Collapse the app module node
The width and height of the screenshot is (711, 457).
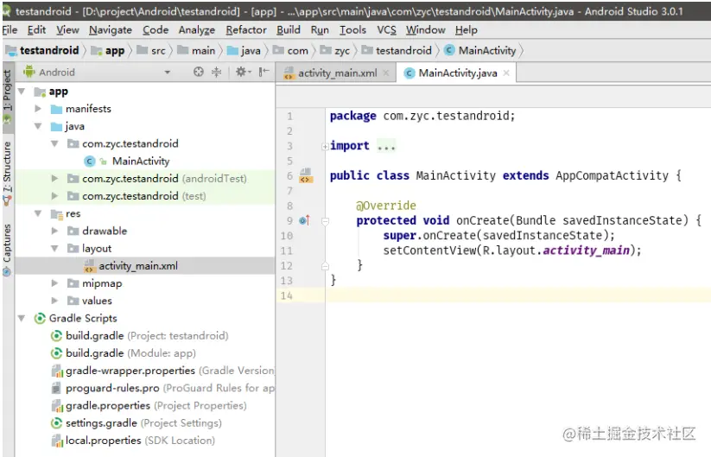[x=22, y=91]
